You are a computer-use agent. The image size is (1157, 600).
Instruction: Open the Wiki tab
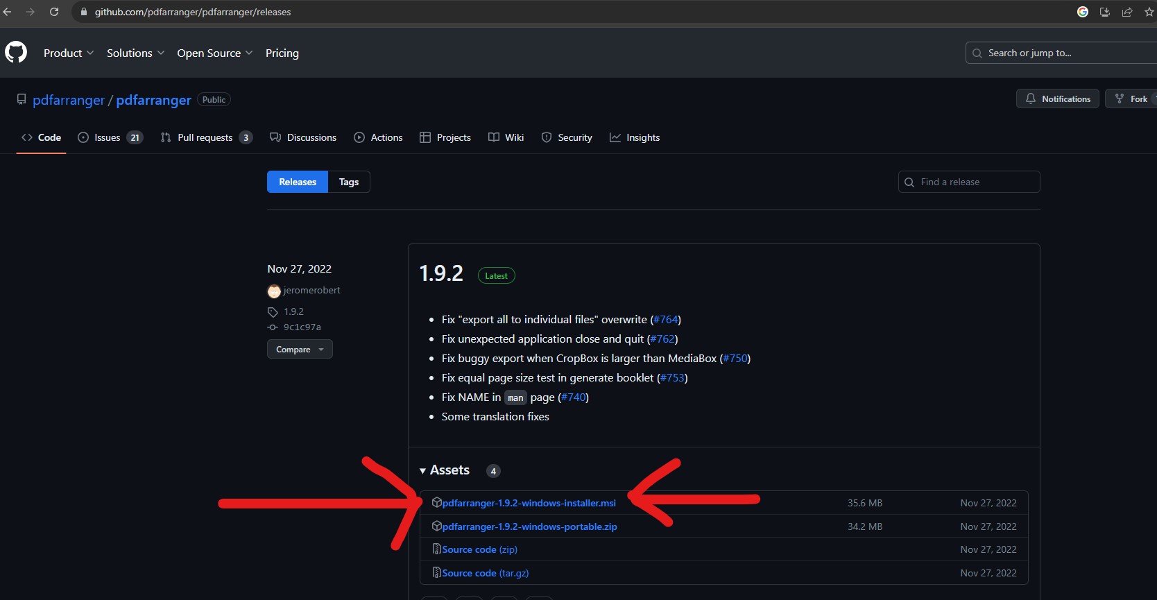tap(506, 137)
